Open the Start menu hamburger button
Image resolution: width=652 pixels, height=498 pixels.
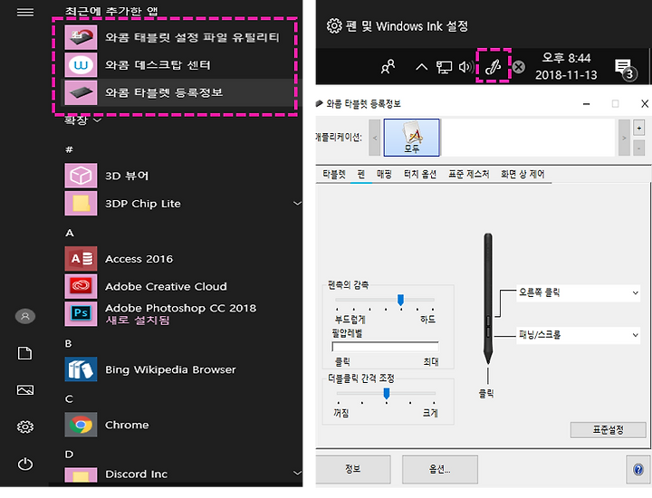point(25,12)
